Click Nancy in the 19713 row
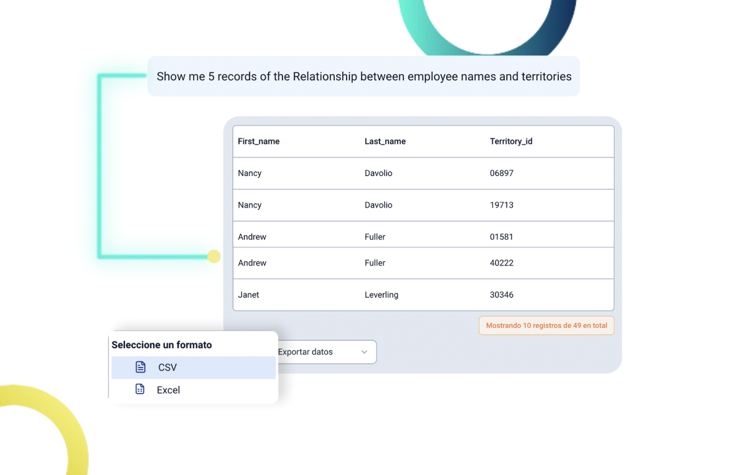Screen dimensions: 743x475 pos(250,205)
